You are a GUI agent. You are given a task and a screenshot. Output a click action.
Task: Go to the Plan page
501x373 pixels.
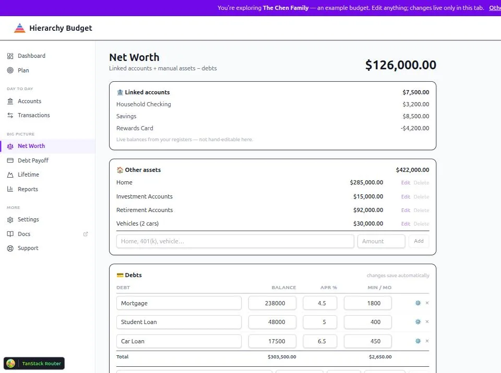[x=23, y=70]
